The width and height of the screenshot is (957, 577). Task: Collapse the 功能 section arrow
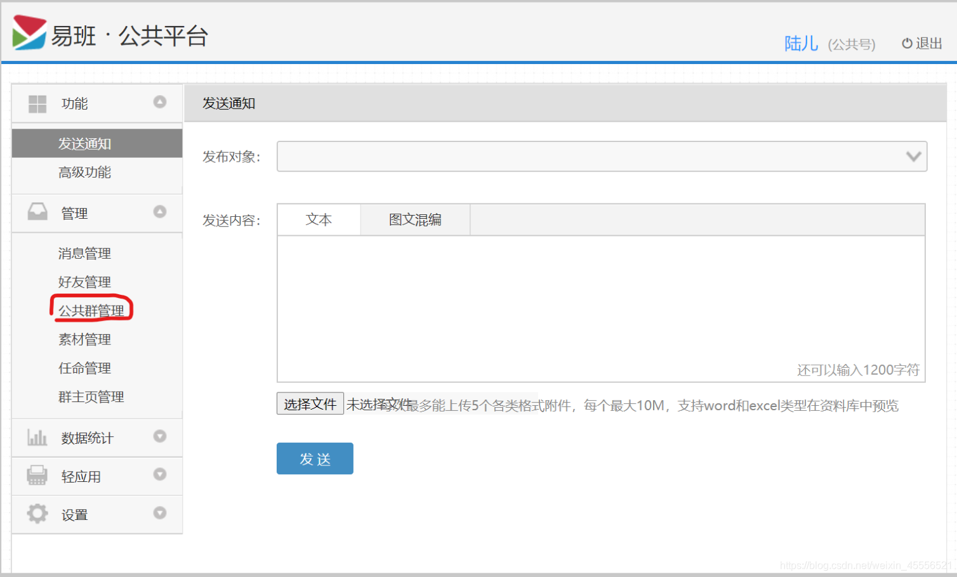pos(160,101)
